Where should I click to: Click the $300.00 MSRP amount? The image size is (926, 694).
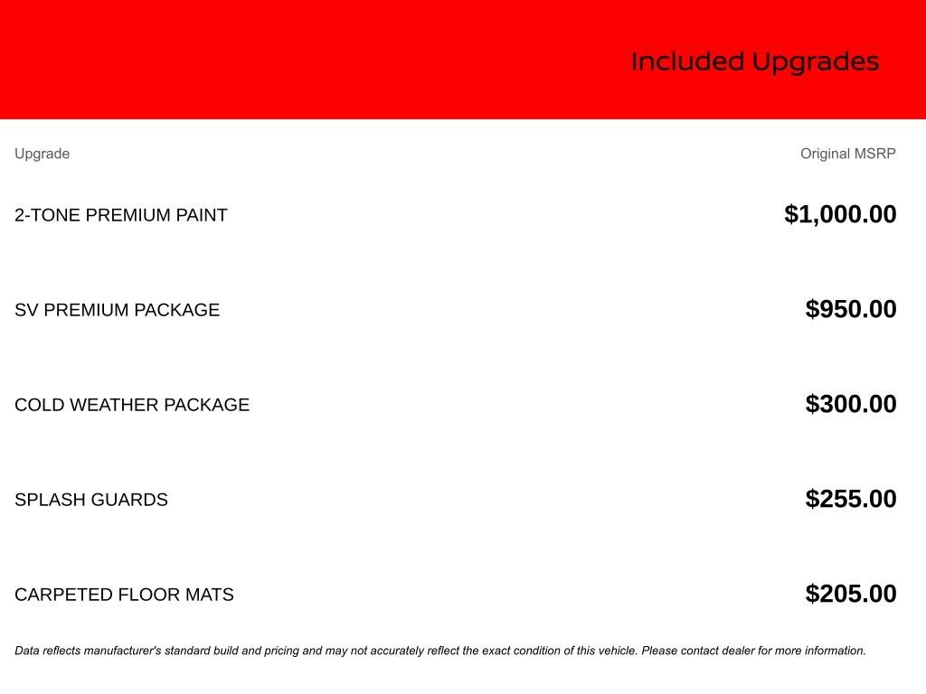(x=850, y=404)
